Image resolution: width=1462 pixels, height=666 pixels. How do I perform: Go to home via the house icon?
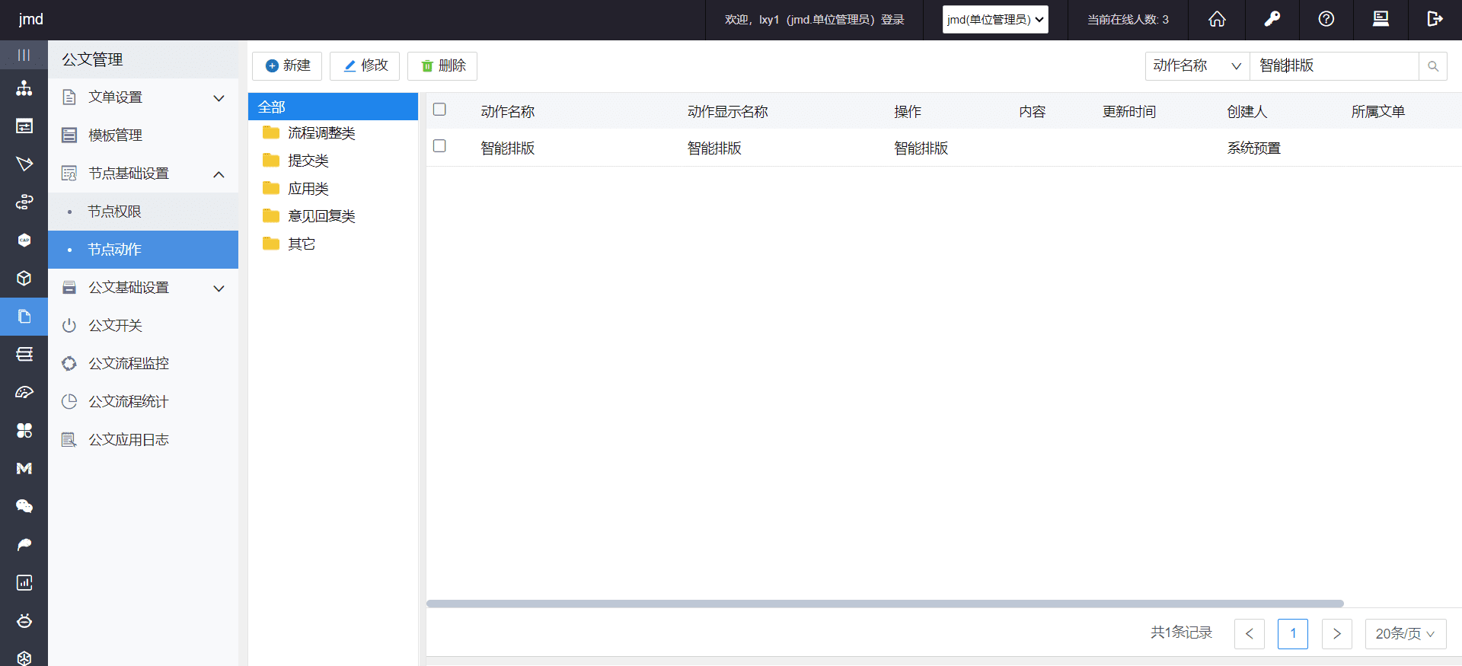coord(1217,20)
